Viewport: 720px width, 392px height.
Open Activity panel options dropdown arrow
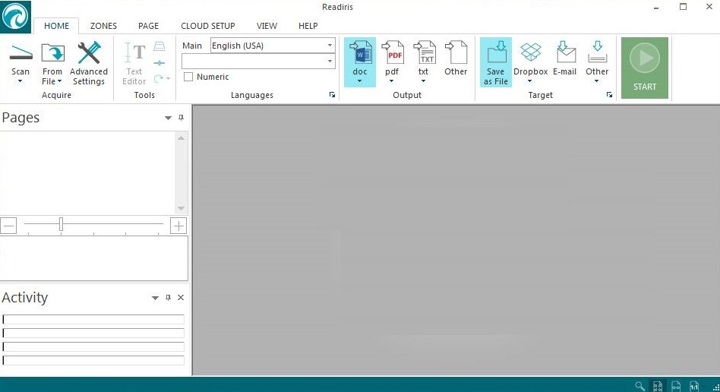(155, 299)
